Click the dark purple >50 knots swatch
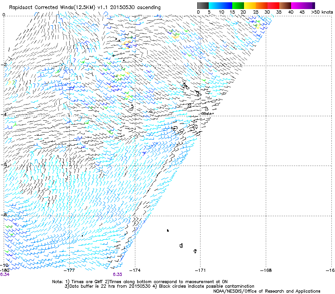335x294 pixels. click(314, 5)
